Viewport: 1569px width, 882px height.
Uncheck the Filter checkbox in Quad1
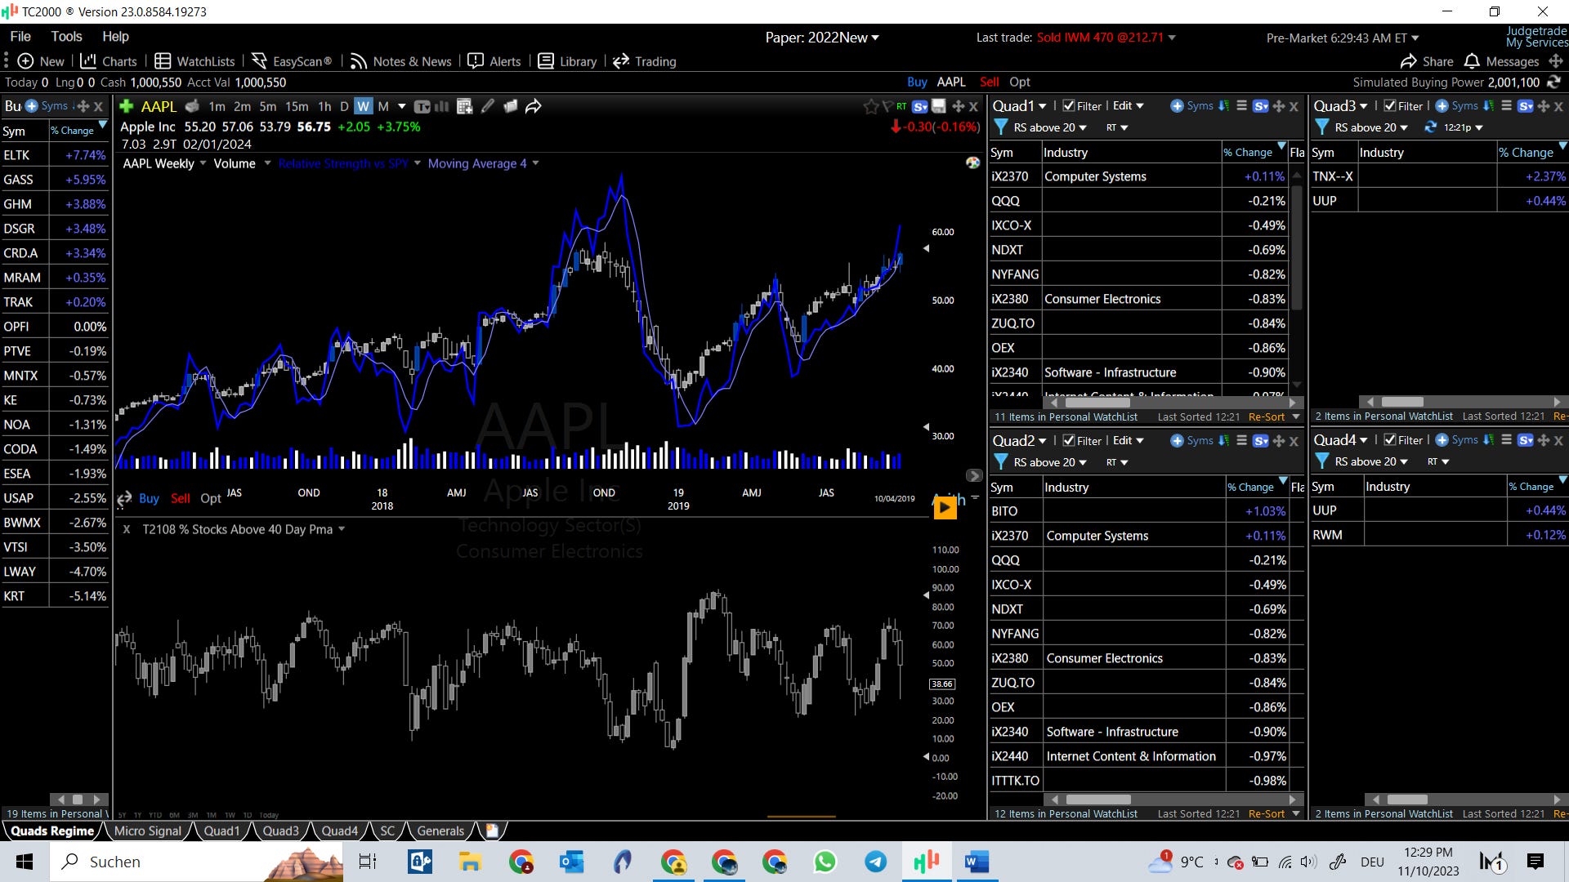click(x=1069, y=106)
